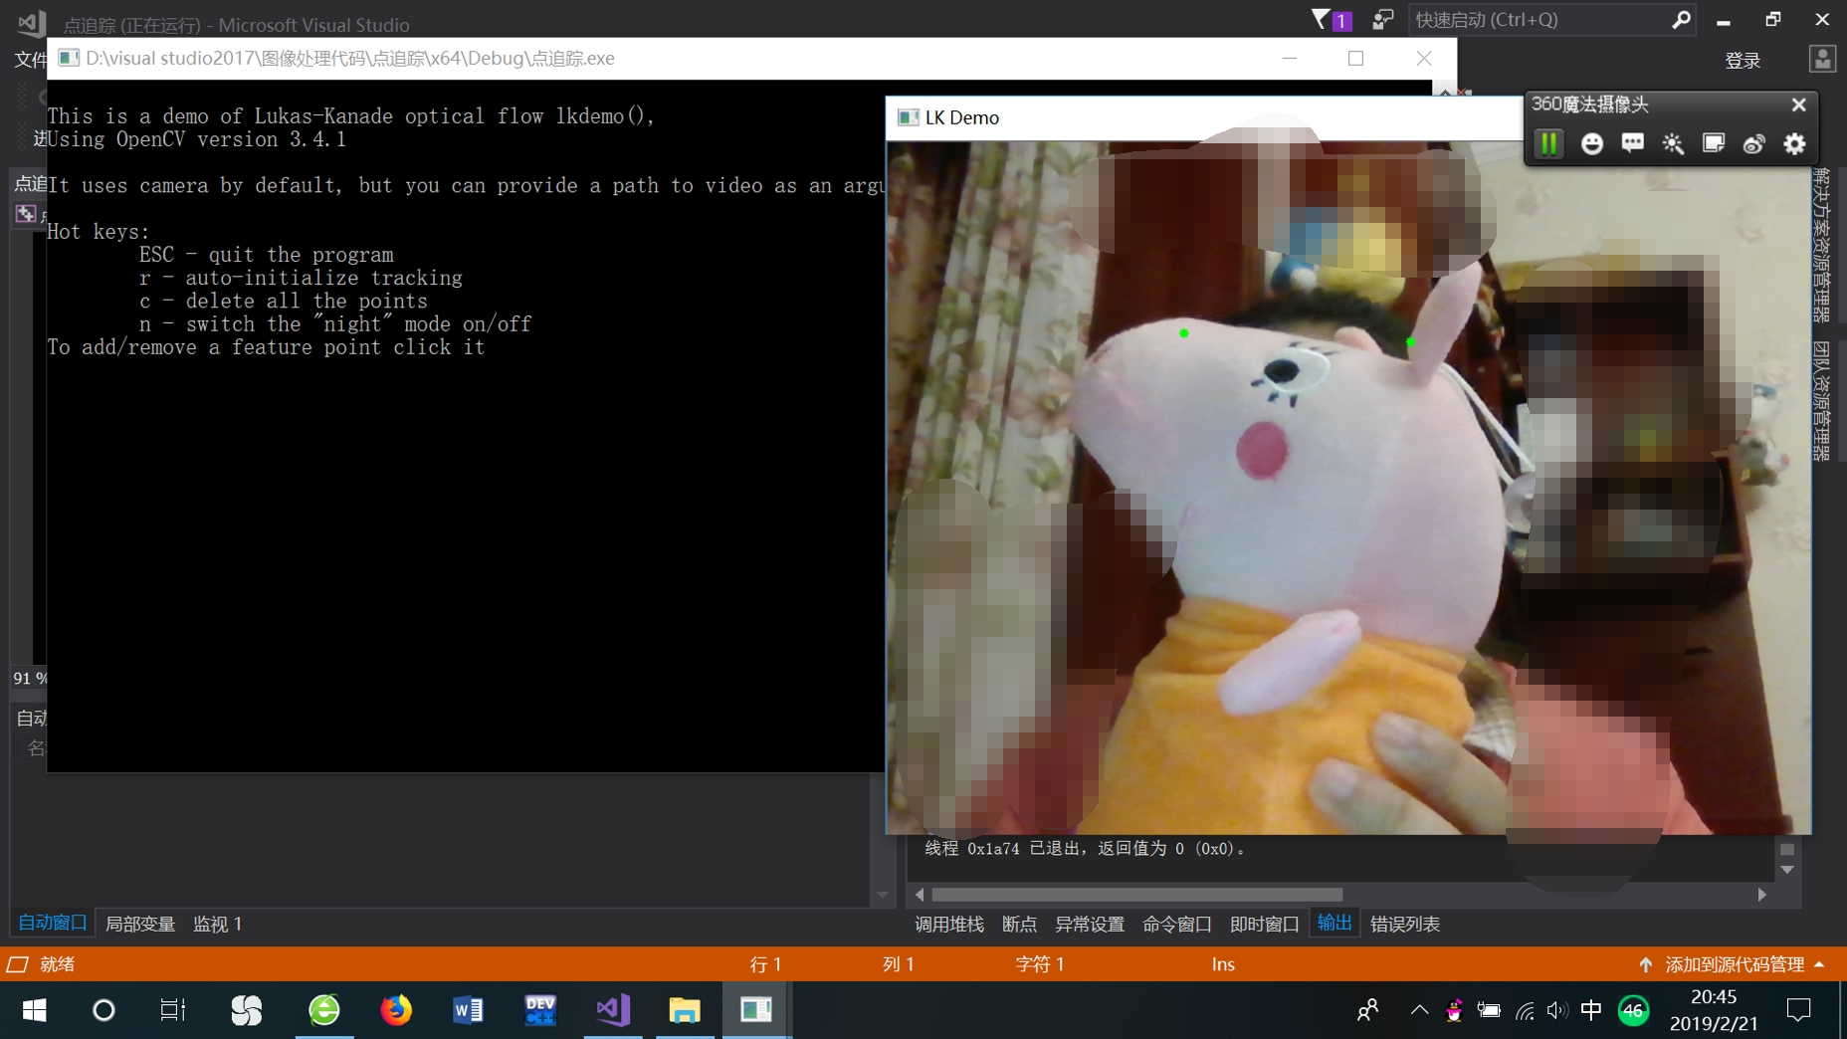Open face effects in 360 camera toolbar
1847x1039 pixels.
coord(1592,144)
